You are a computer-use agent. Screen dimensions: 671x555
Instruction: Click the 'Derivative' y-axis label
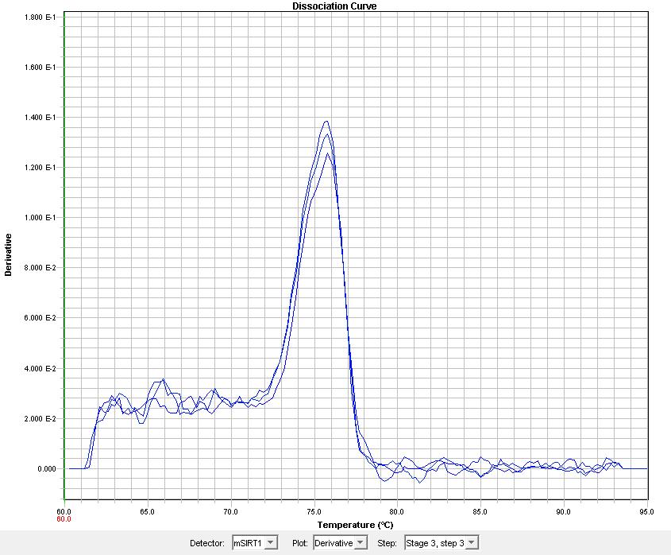click(x=8, y=254)
